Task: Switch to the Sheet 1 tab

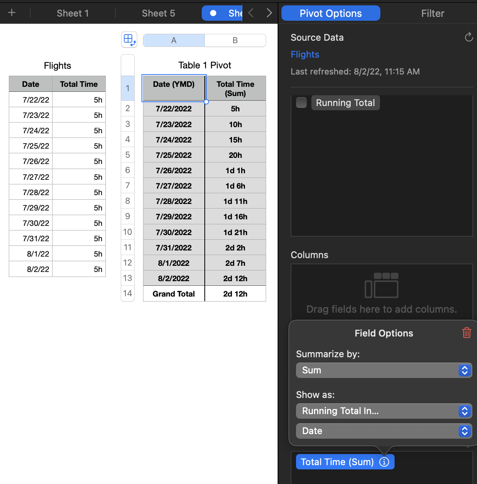Action: 72,13
